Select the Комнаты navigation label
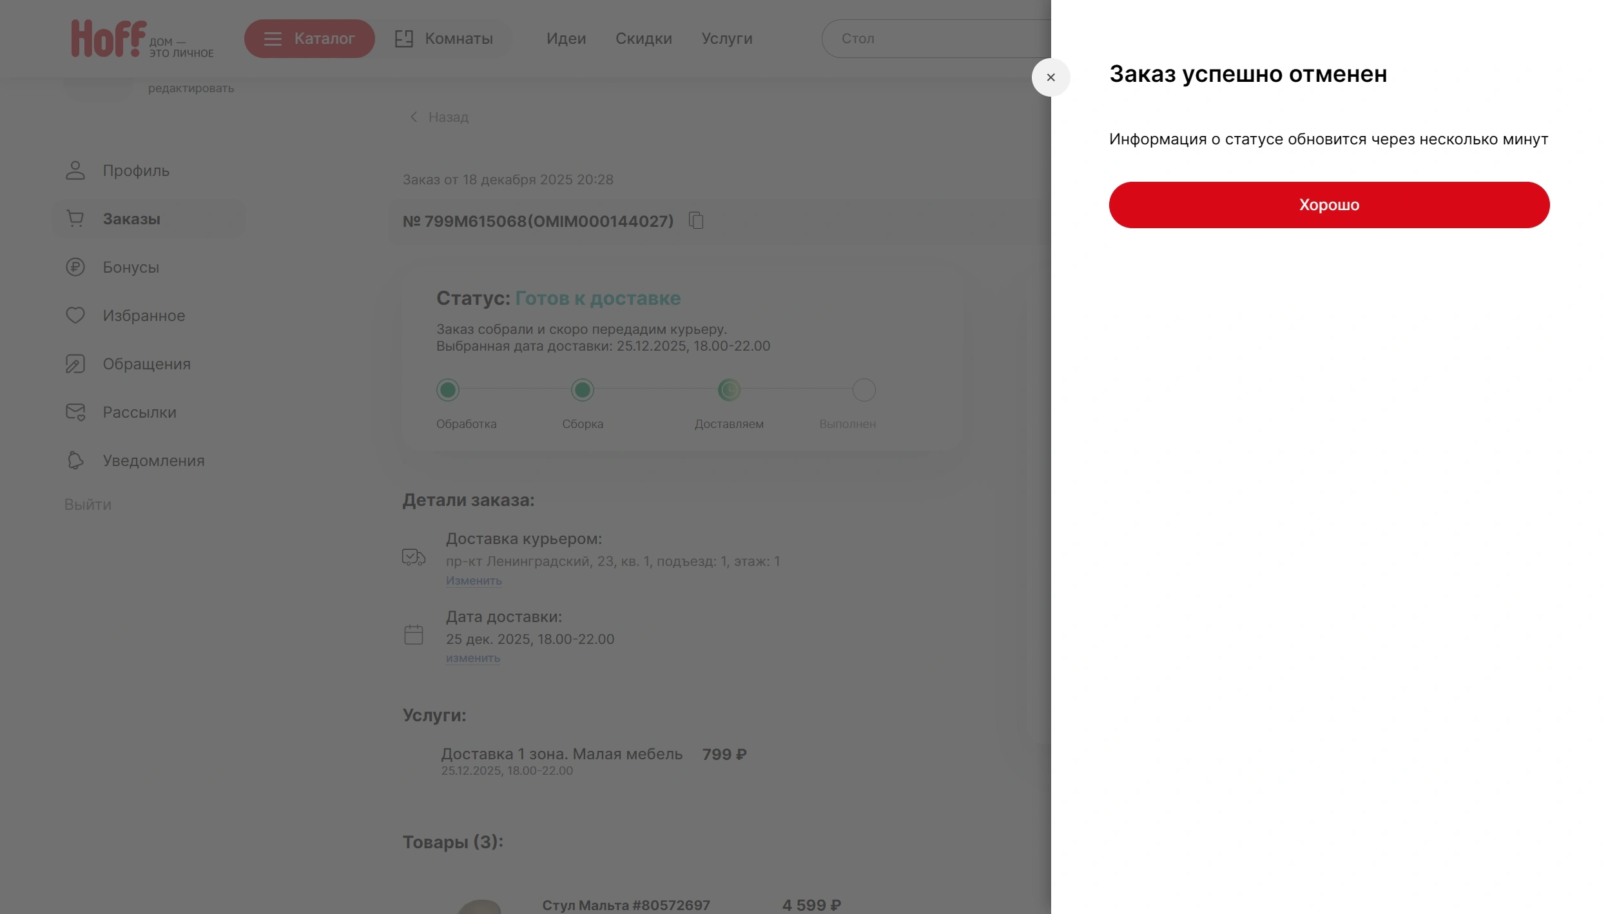This screenshot has height=914, width=1608. 459,39
